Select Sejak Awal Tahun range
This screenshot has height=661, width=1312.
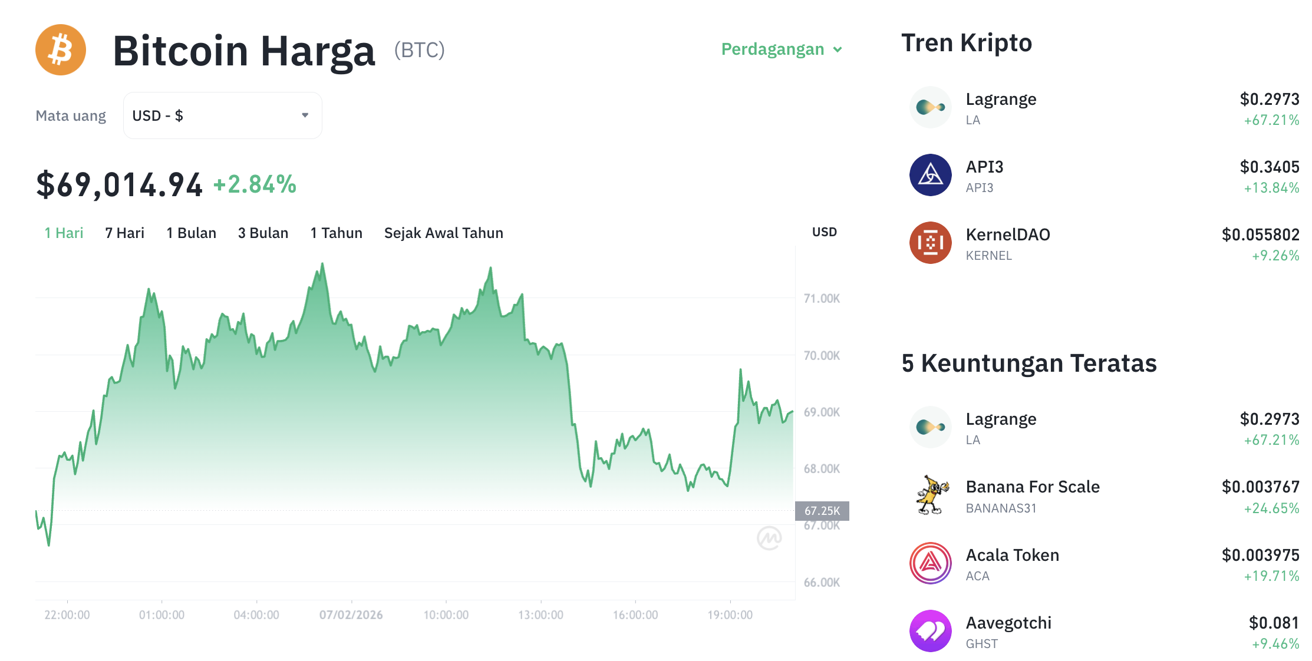[x=443, y=233]
